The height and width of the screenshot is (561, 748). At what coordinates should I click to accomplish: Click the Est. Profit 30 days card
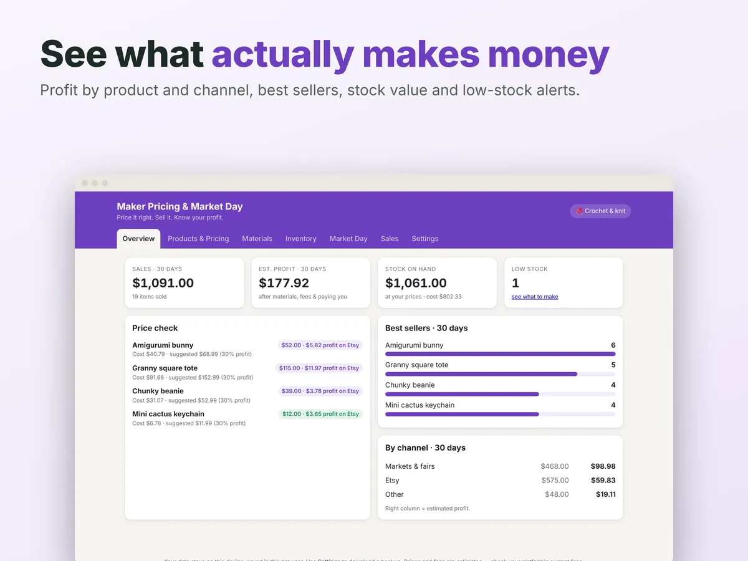point(310,283)
